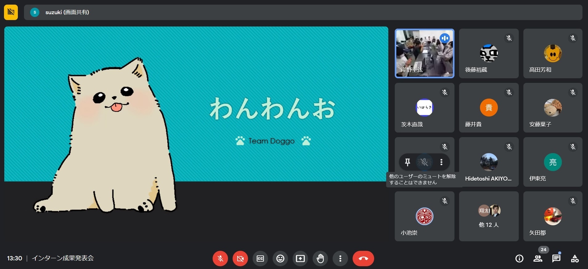This screenshot has width=588, height=269.
Task: Click the muted mic icon on the 安藤葉子 tile
Action: coord(573,92)
